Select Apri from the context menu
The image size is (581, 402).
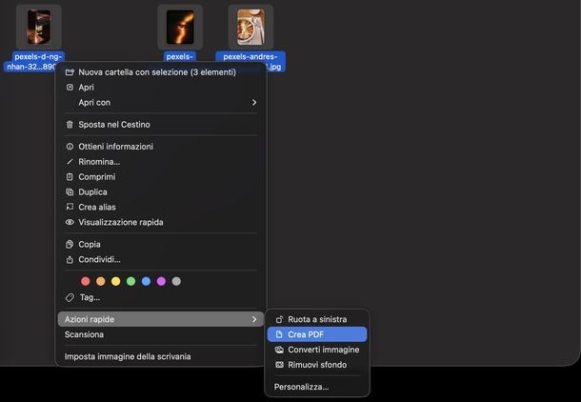[x=161, y=87]
